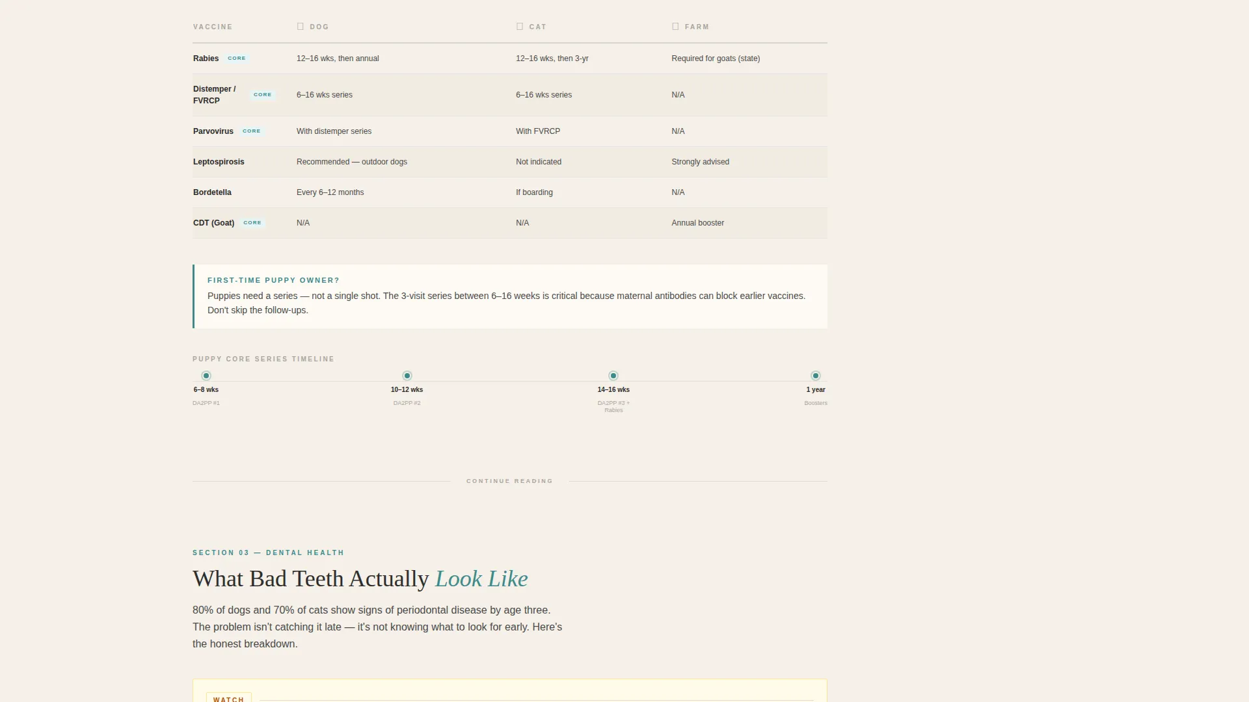Click the Puppy Core Series Timeline label

tap(263, 359)
